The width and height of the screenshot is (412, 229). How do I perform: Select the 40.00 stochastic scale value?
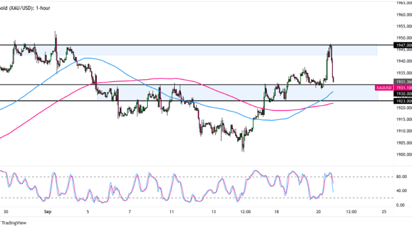click(402, 191)
